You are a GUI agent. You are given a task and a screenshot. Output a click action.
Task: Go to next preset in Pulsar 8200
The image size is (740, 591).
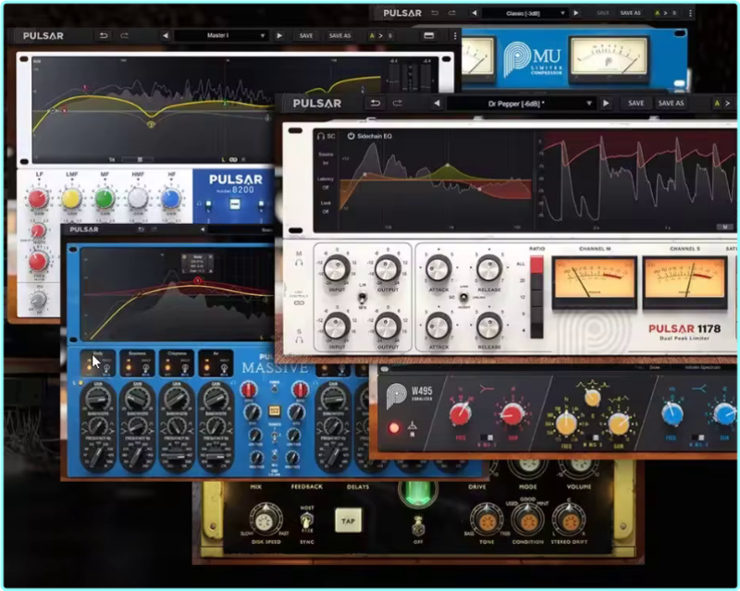pos(279,35)
